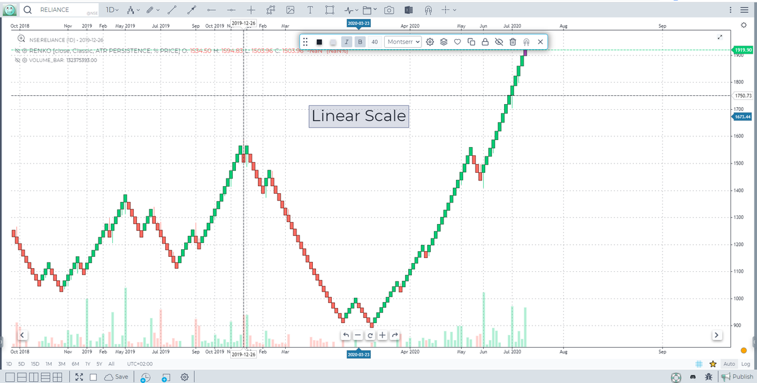Viewport: 757px width, 383px height.
Task: Take a chart snapshot with camera icon
Action: pyautogui.click(x=389, y=10)
